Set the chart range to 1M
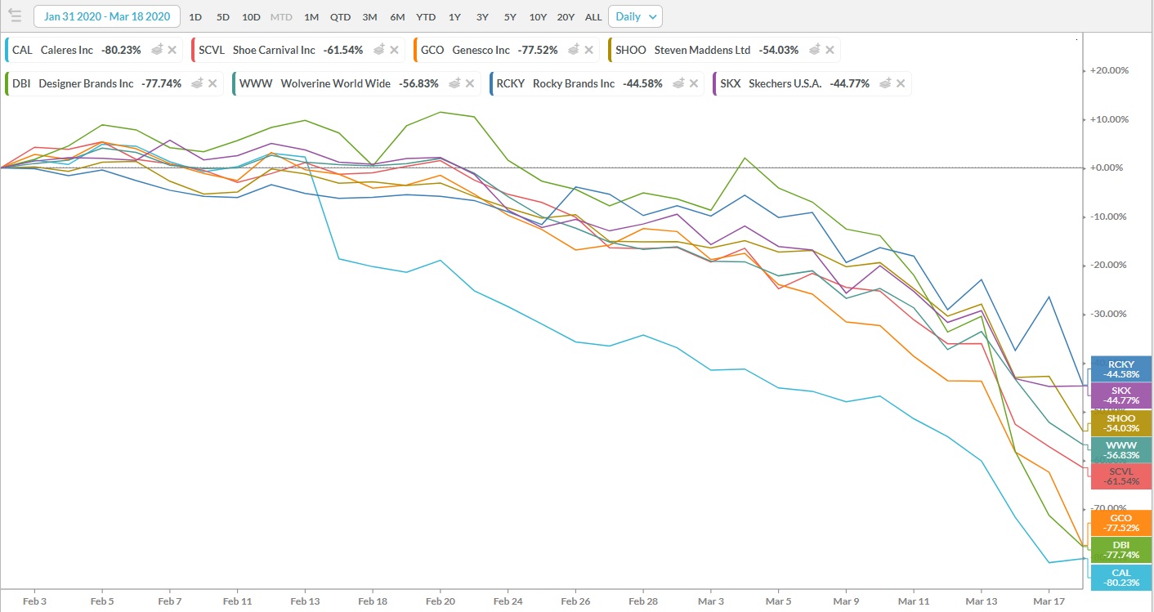Screen dimensions: 1154x612 pyautogui.click(x=311, y=17)
